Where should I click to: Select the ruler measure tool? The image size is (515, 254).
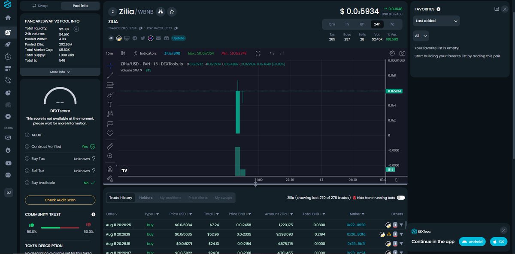click(110, 146)
